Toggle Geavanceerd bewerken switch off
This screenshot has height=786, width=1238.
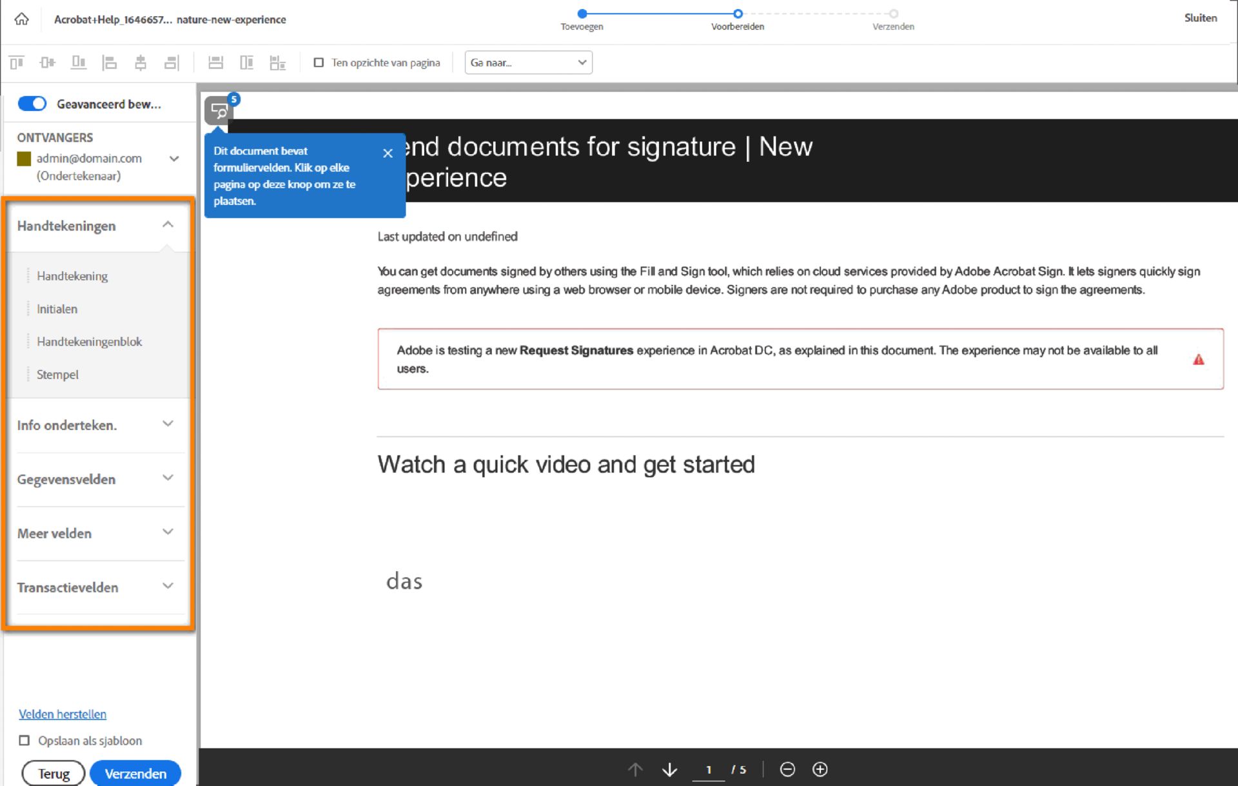pos(32,104)
